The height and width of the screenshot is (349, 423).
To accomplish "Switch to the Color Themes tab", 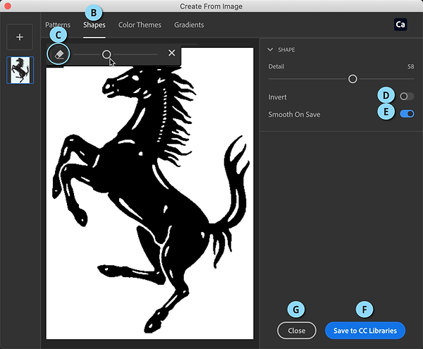I will [140, 25].
